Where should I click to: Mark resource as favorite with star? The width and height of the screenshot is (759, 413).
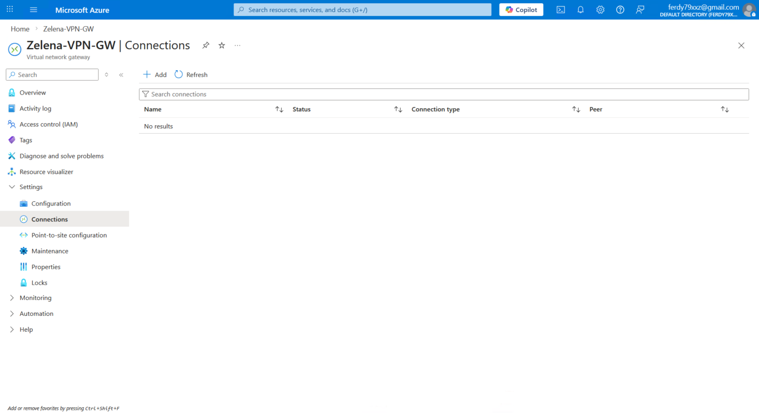coord(222,45)
